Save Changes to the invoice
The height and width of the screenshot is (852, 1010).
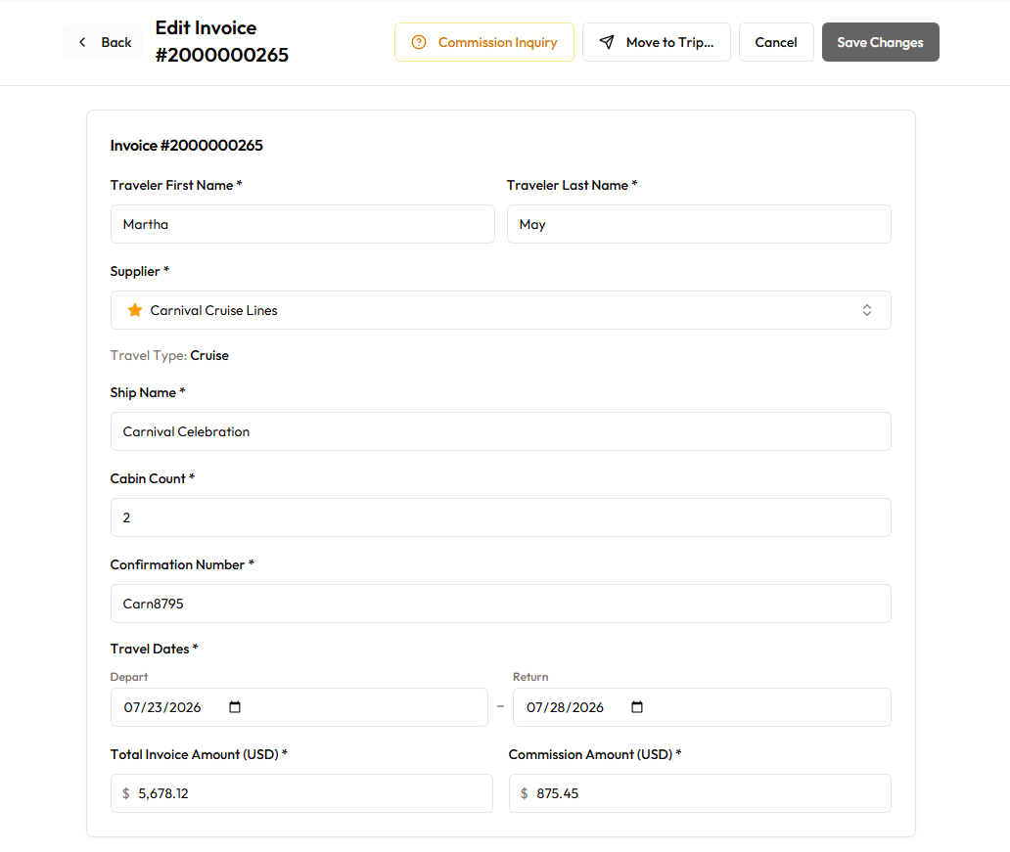tap(880, 42)
